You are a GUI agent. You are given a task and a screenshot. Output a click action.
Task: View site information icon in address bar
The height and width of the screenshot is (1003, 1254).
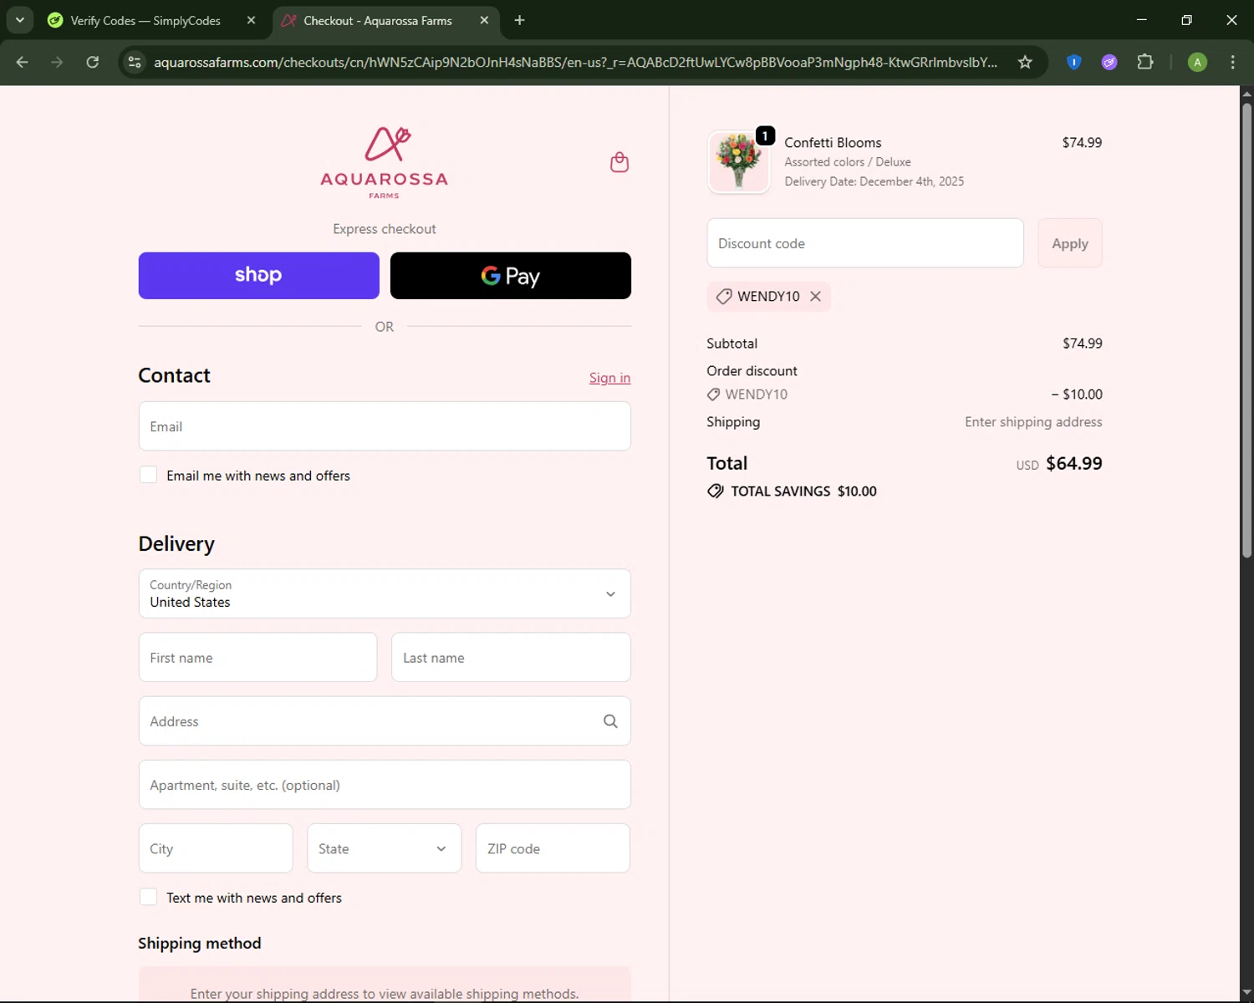point(135,62)
